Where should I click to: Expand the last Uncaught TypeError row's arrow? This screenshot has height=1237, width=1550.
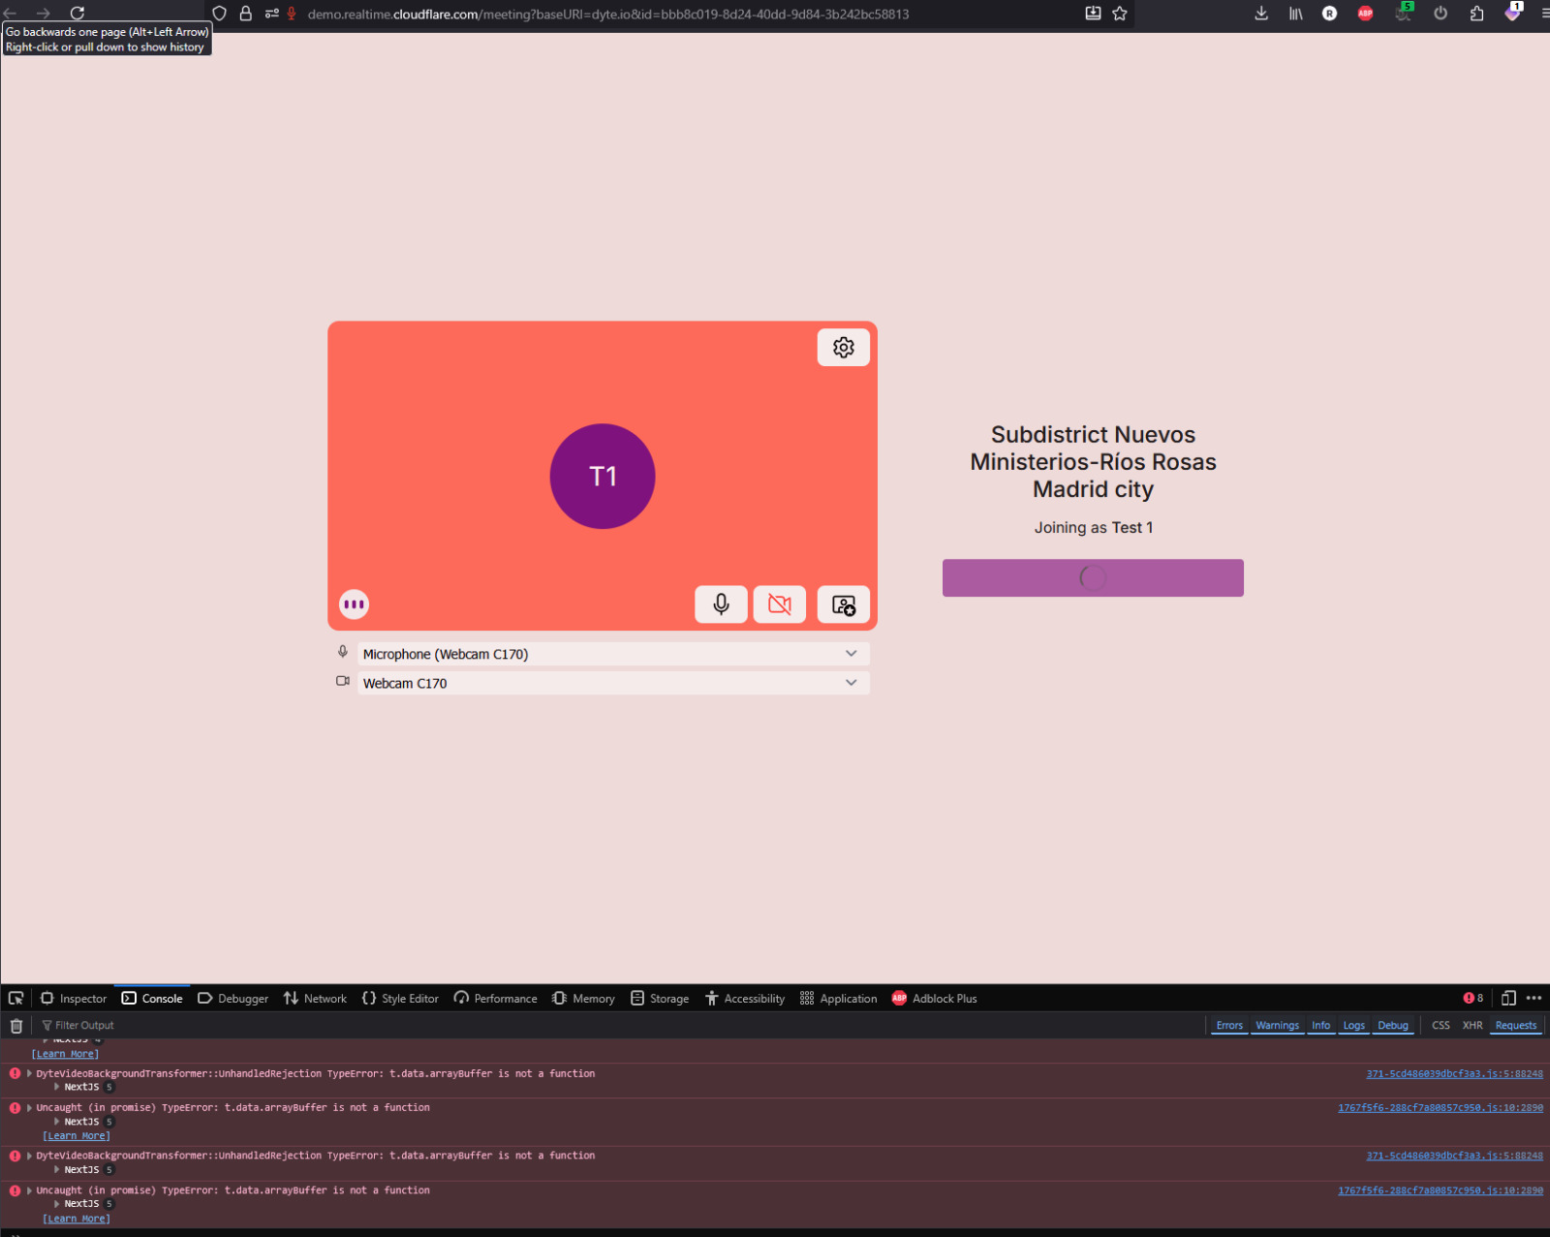pyautogui.click(x=29, y=1191)
